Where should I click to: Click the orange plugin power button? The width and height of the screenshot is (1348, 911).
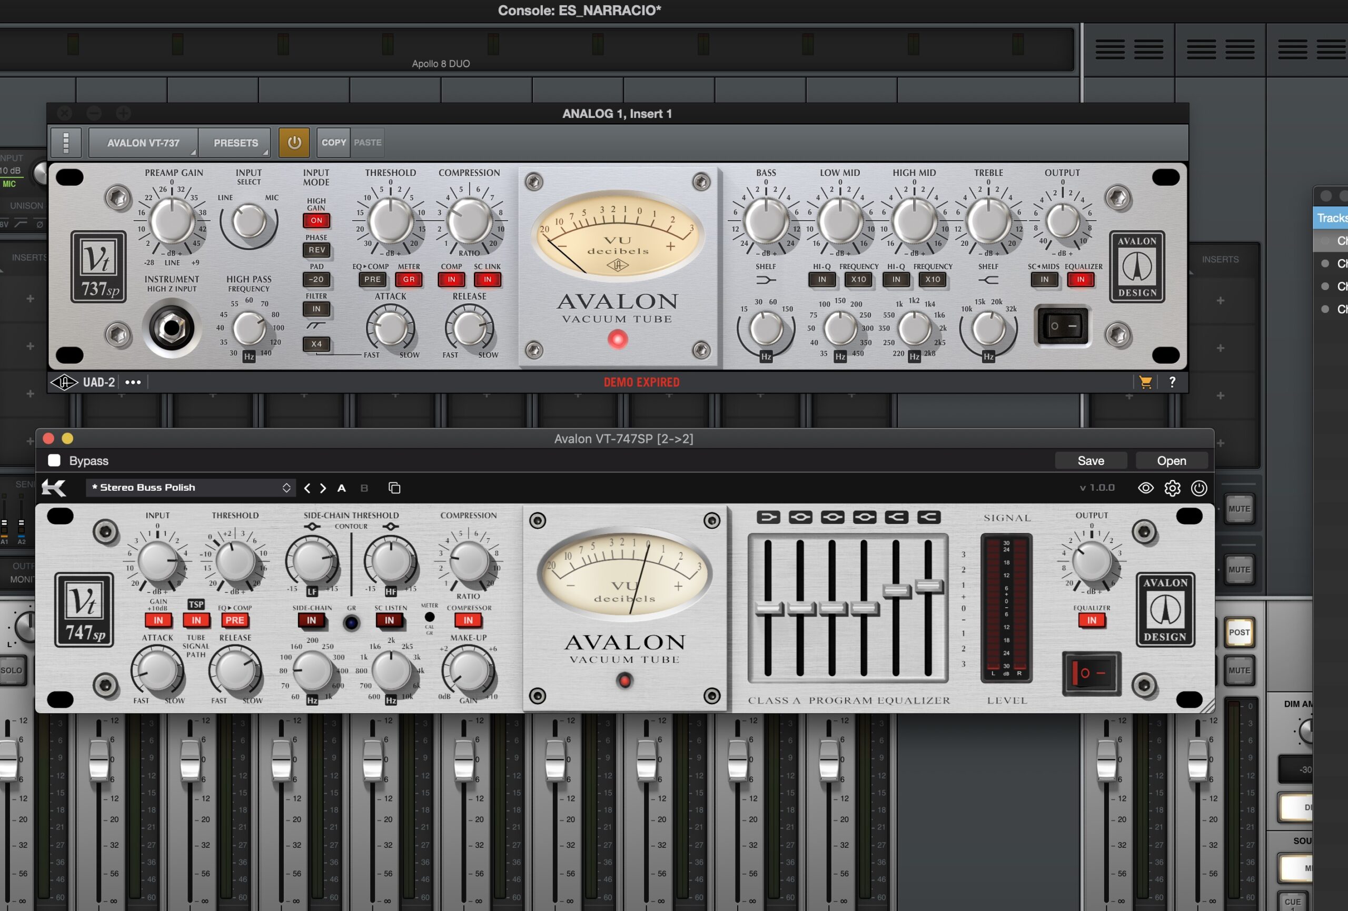click(294, 143)
